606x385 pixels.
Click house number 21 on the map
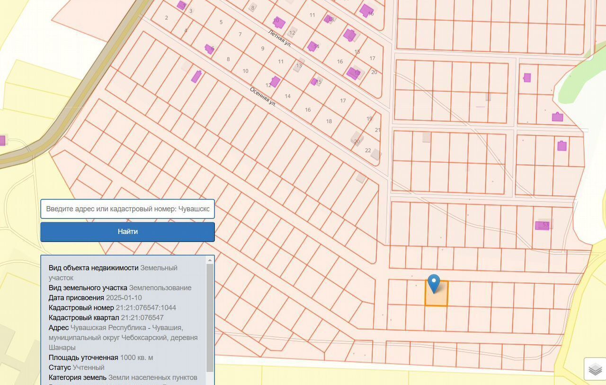[377, 130]
